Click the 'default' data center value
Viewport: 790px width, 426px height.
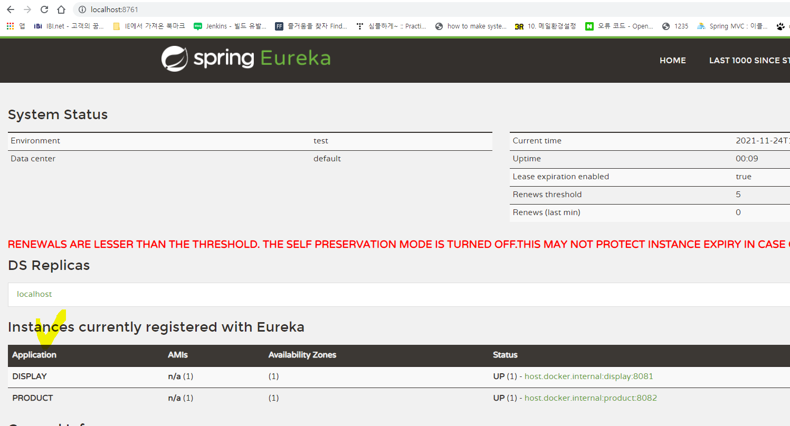(327, 159)
